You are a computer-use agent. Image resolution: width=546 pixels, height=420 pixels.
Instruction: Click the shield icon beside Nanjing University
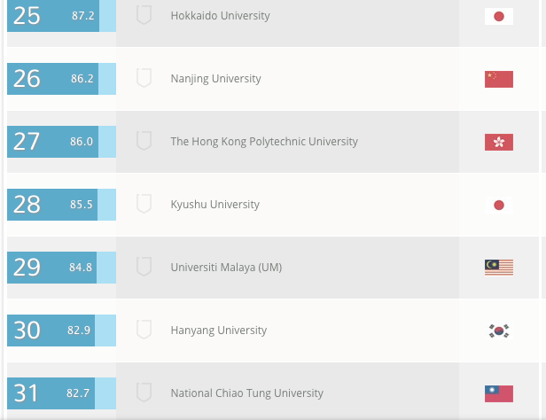(x=144, y=78)
